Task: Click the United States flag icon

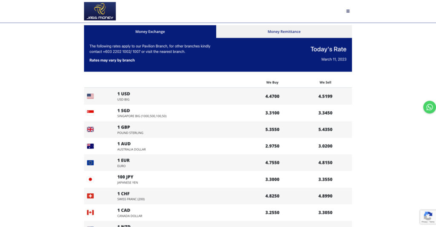Action: (90, 96)
